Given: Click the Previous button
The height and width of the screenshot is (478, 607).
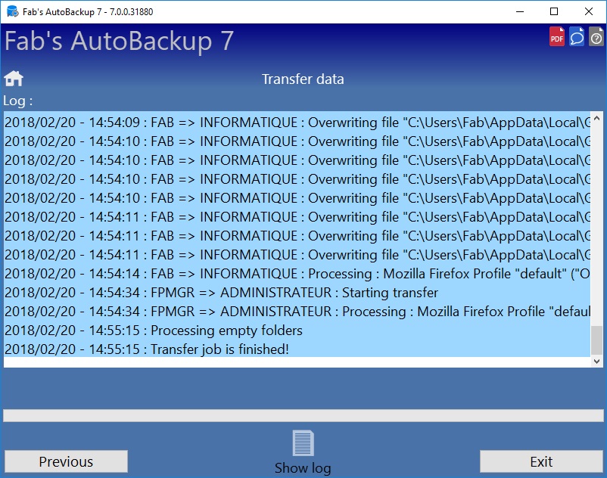Looking at the screenshot, I should point(66,461).
